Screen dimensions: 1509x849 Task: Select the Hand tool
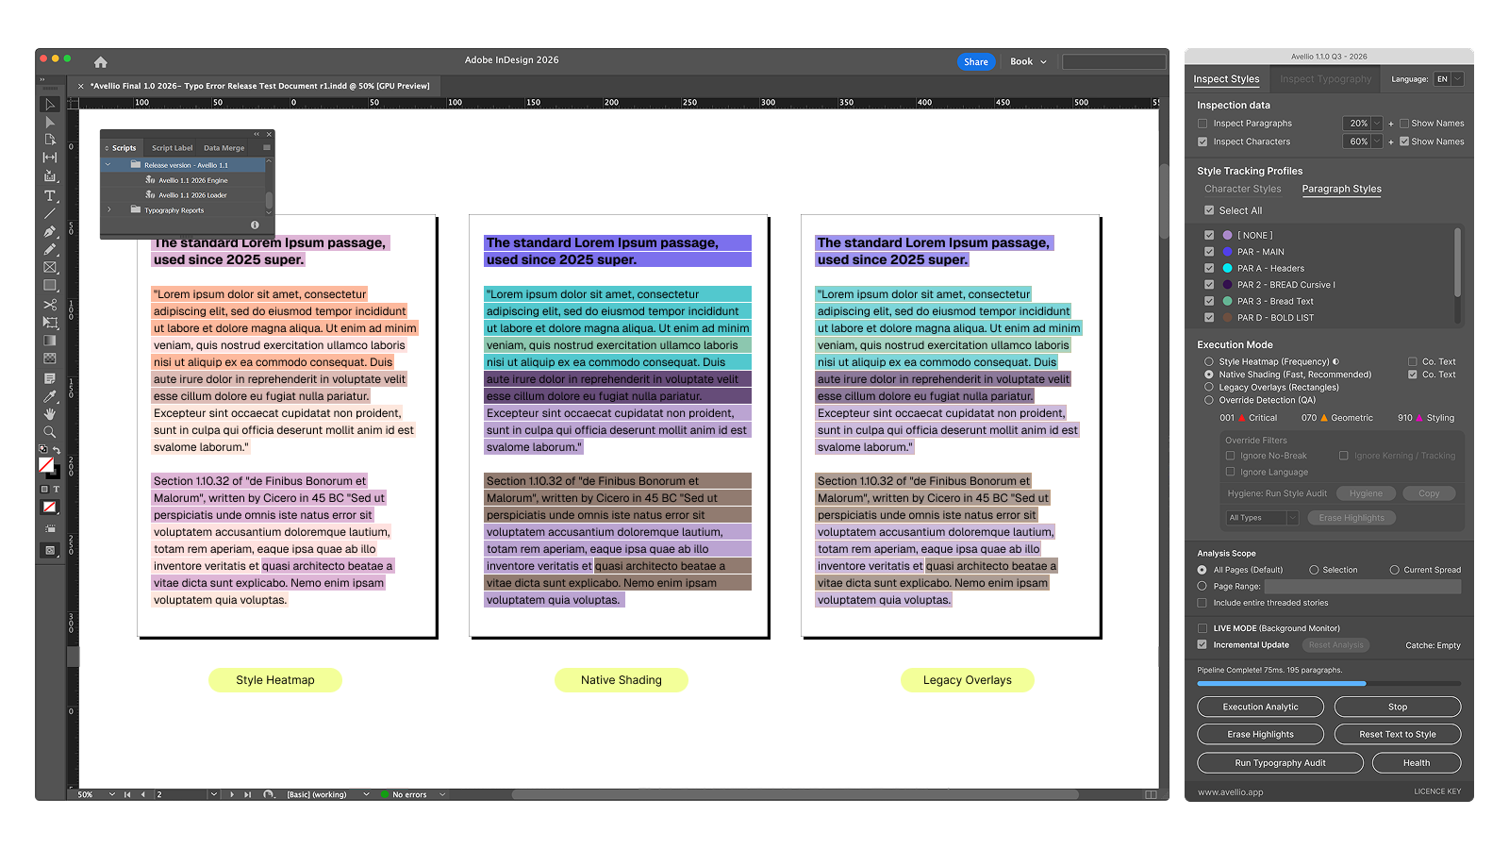(50, 414)
